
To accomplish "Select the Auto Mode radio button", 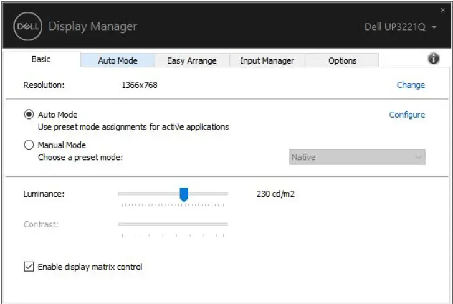I will point(29,115).
